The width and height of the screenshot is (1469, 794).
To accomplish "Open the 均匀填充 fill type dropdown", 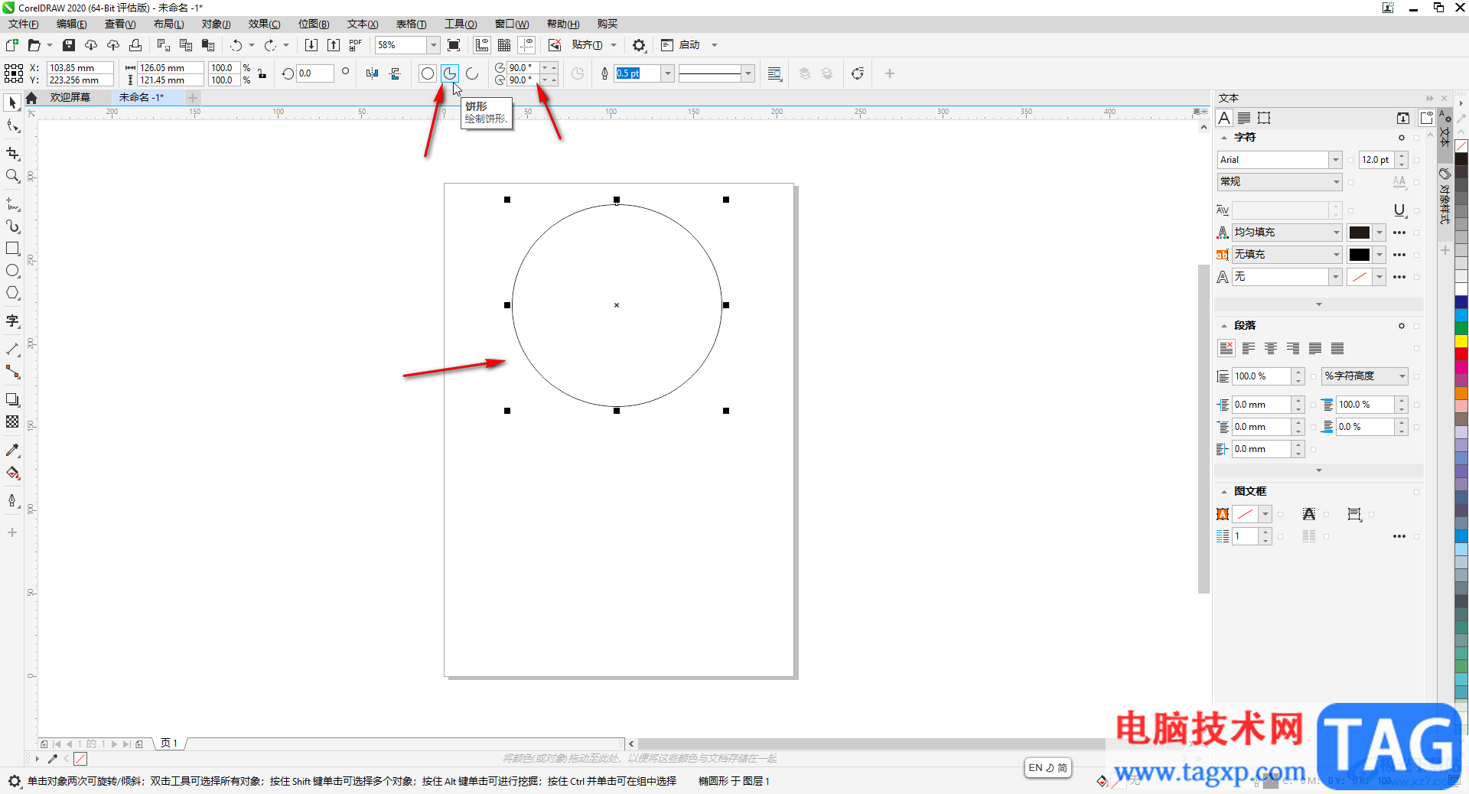I will 1336,233.
